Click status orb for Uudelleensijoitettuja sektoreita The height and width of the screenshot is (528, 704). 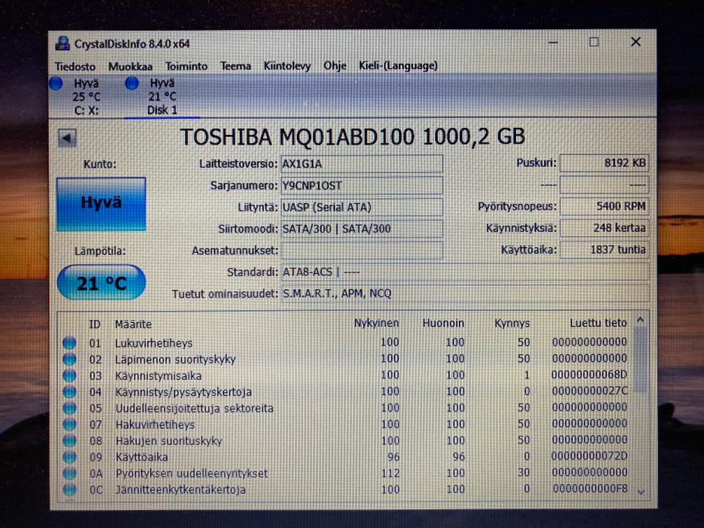coord(70,408)
